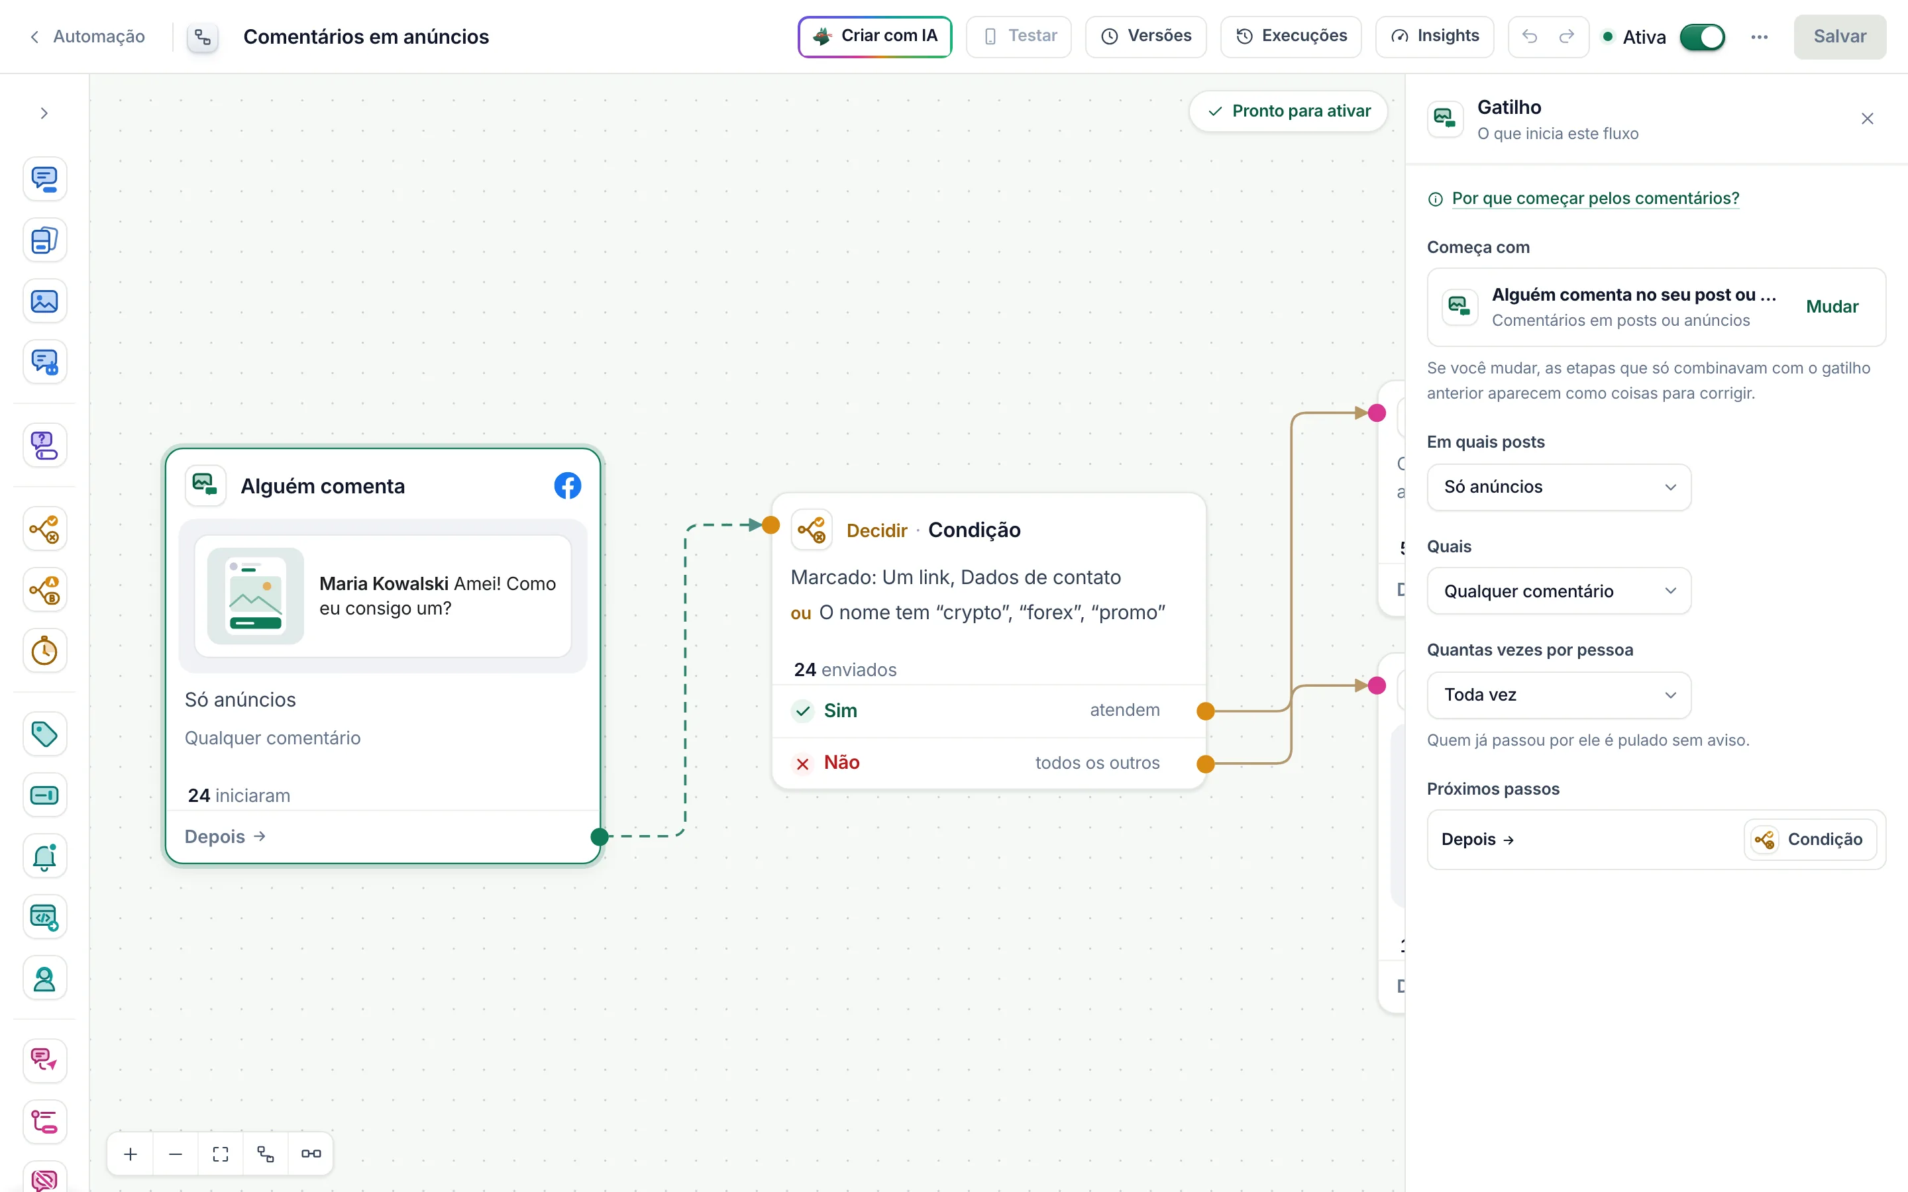Click the undo arrow icon
This screenshot has width=1908, height=1192.
(1530, 36)
